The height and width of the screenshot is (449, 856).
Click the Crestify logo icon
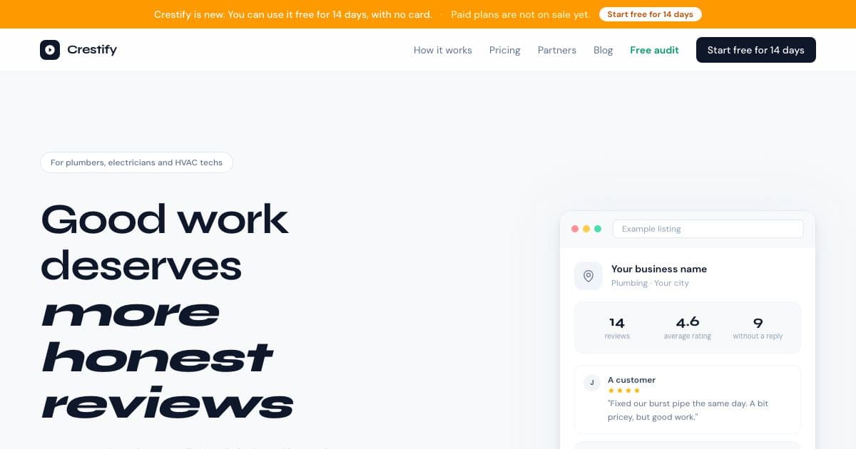tap(50, 50)
